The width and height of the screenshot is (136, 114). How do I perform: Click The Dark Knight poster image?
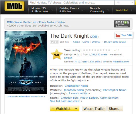(26, 62)
